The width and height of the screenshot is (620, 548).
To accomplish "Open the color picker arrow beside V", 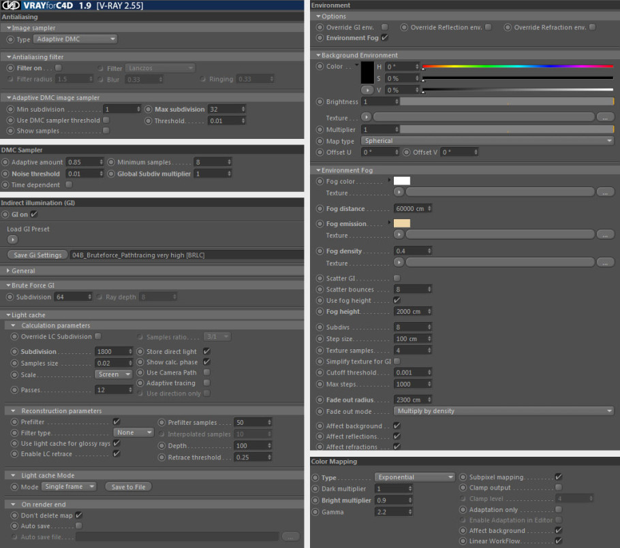I will pyautogui.click(x=367, y=90).
